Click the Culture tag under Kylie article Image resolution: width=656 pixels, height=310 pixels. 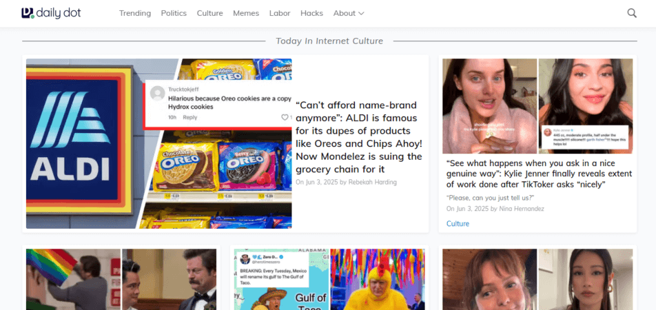[458, 224]
